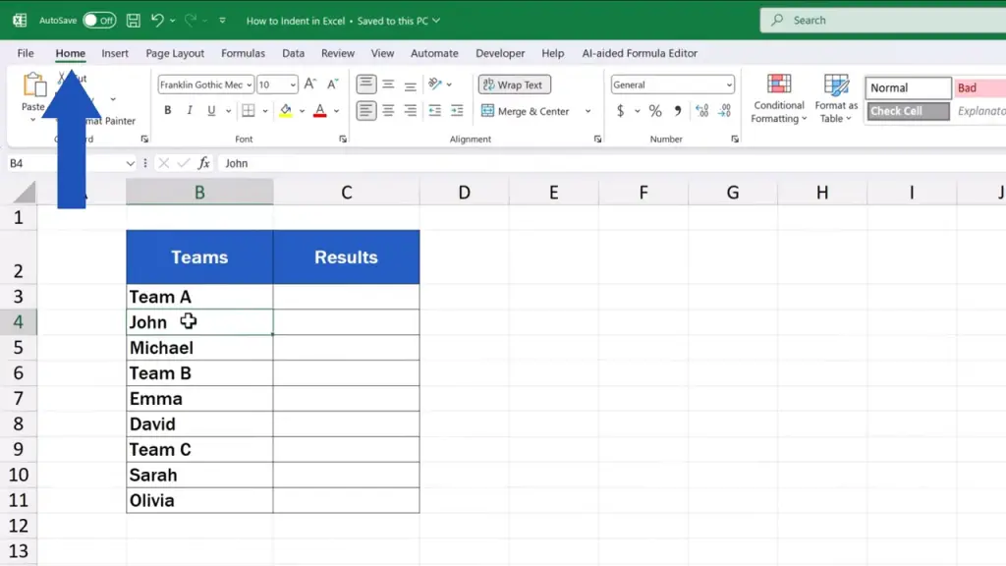This screenshot has width=1006, height=566.
Task: Switch to the Formulas tab
Action: [243, 53]
